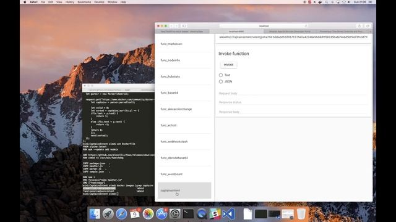Open History menu
This screenshot has height=222, width=396.
70,2
